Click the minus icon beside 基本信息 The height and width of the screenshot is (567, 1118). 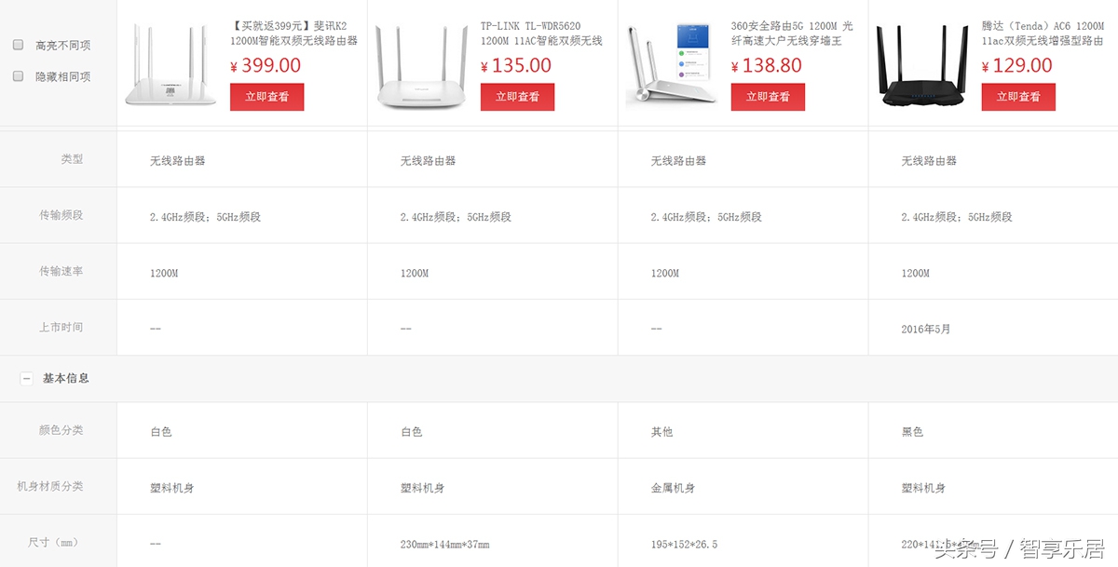click(25, 378)
